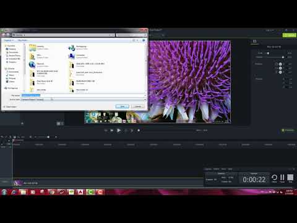The image size is (297, 223).
Task: Open the view options dropdown arrow
Action: (x=137, y=40)
